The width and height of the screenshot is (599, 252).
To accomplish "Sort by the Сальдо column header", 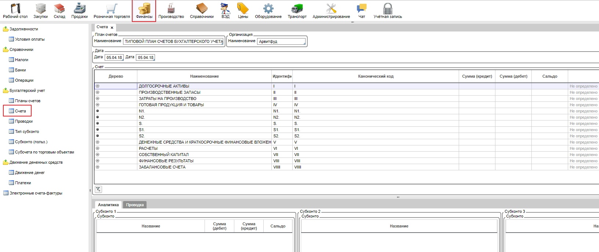I will (x=549, y=76).
